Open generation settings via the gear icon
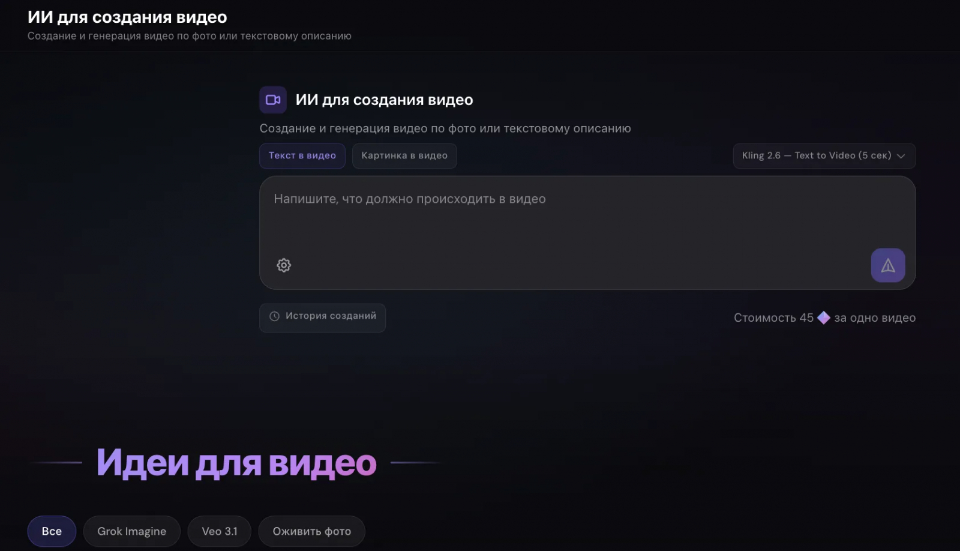 284,265
